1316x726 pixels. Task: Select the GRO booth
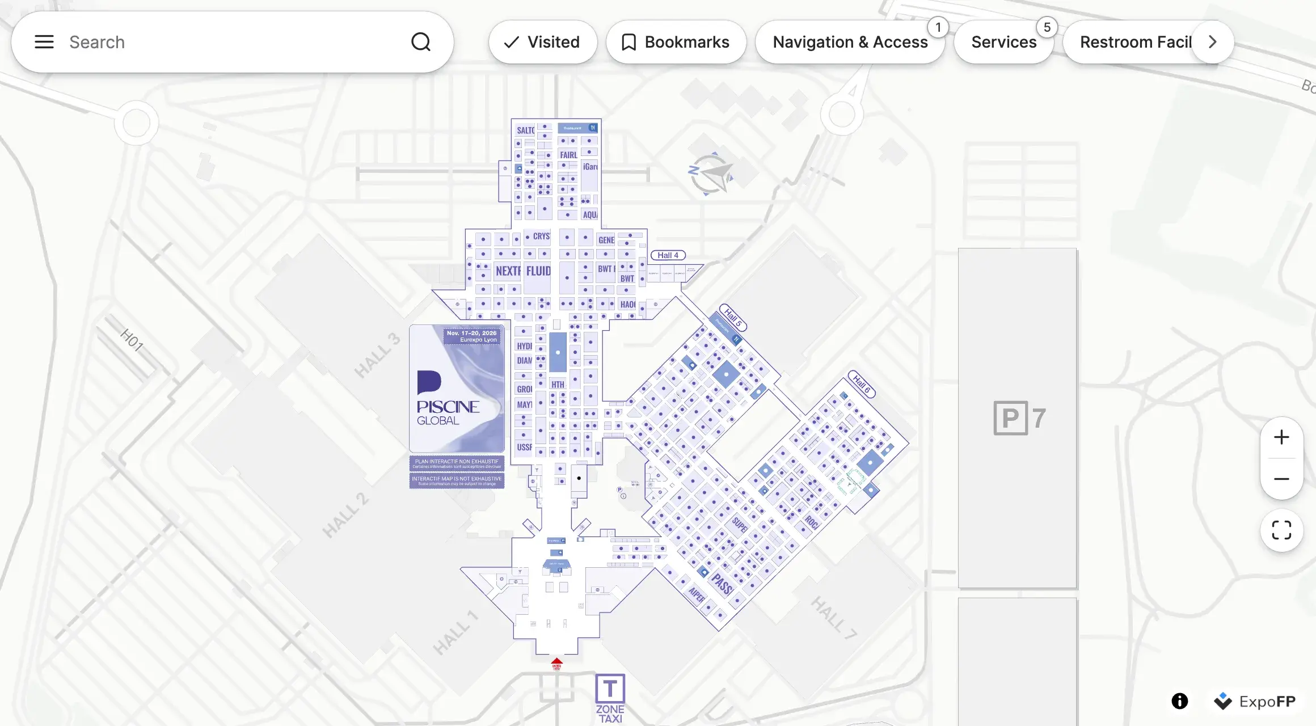[524, 389]
